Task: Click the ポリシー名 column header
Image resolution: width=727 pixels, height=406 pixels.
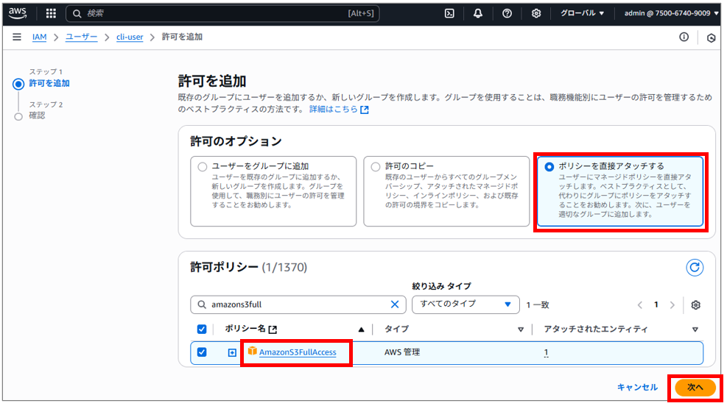Action: coord(245,329)
